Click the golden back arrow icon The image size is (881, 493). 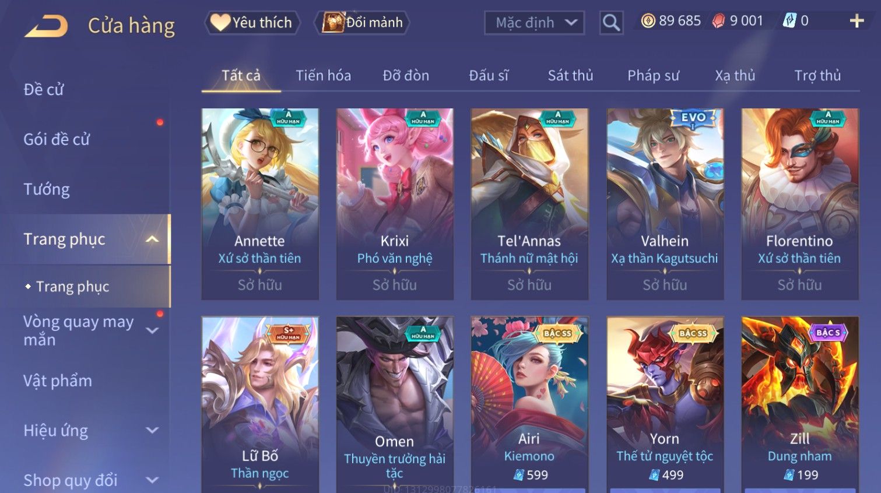point(46,26)
